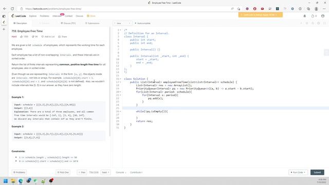Click the Edge icon in the taskbar
Viewport: 329px width, 185px height.
pos(21,181)
